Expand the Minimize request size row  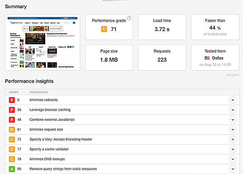coord(233,129)
